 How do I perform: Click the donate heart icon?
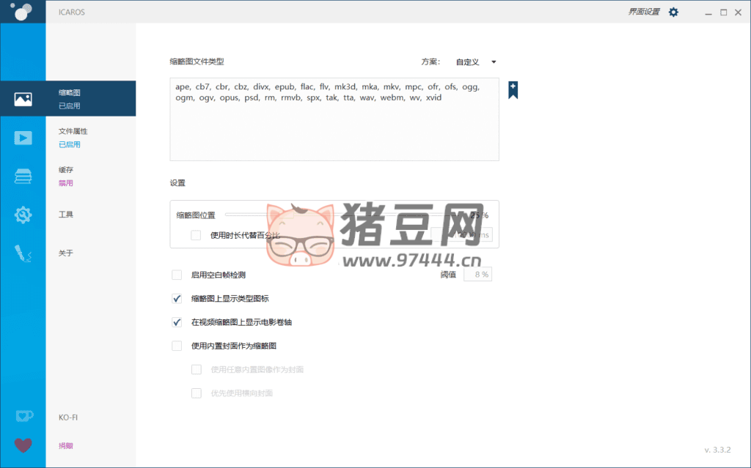(23, 445)
